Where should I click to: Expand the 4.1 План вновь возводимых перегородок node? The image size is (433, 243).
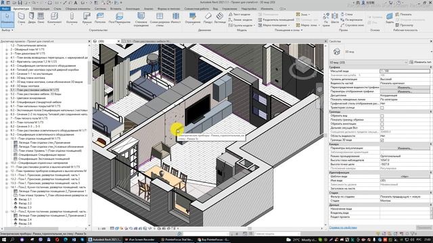[x=7, y=57]
